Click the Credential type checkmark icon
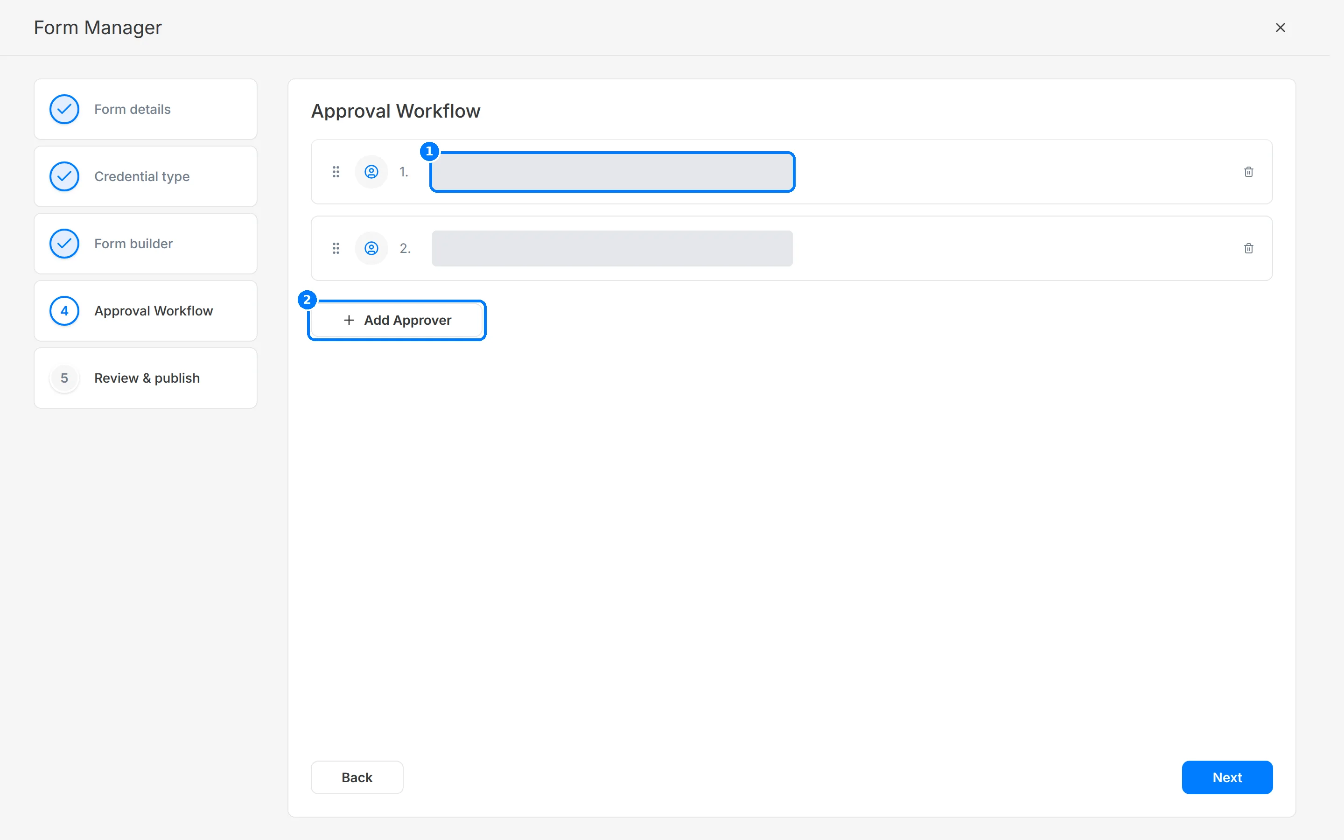Screen dimensions: 1344x840 [64, 177]
